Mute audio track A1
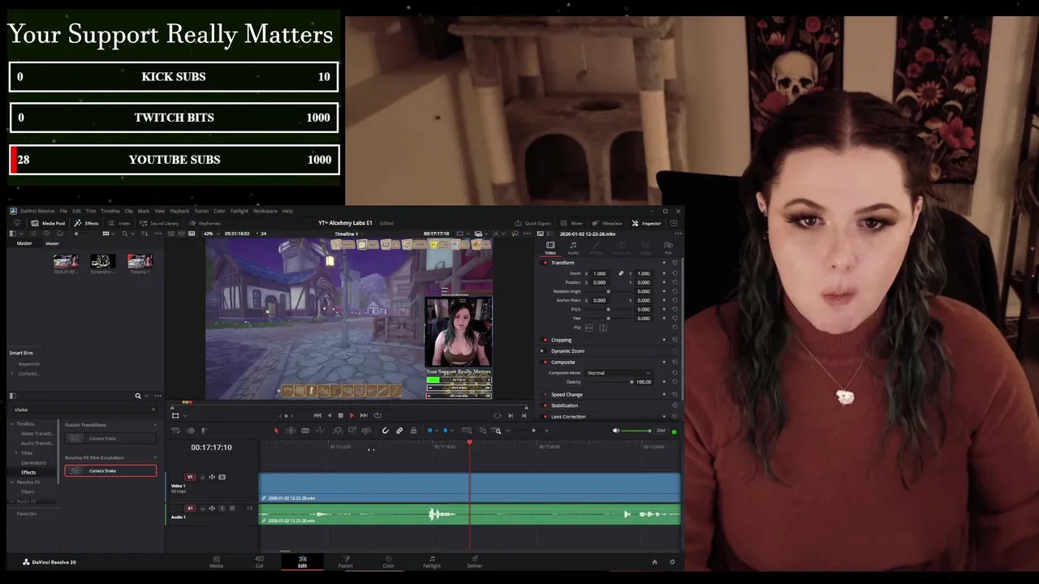1039x584 pixels. [x=232, y=509]
